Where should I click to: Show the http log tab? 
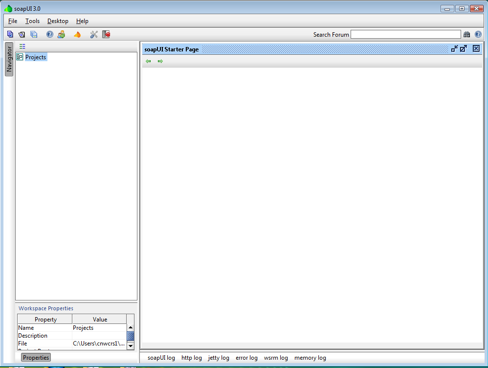pos(191,358)
